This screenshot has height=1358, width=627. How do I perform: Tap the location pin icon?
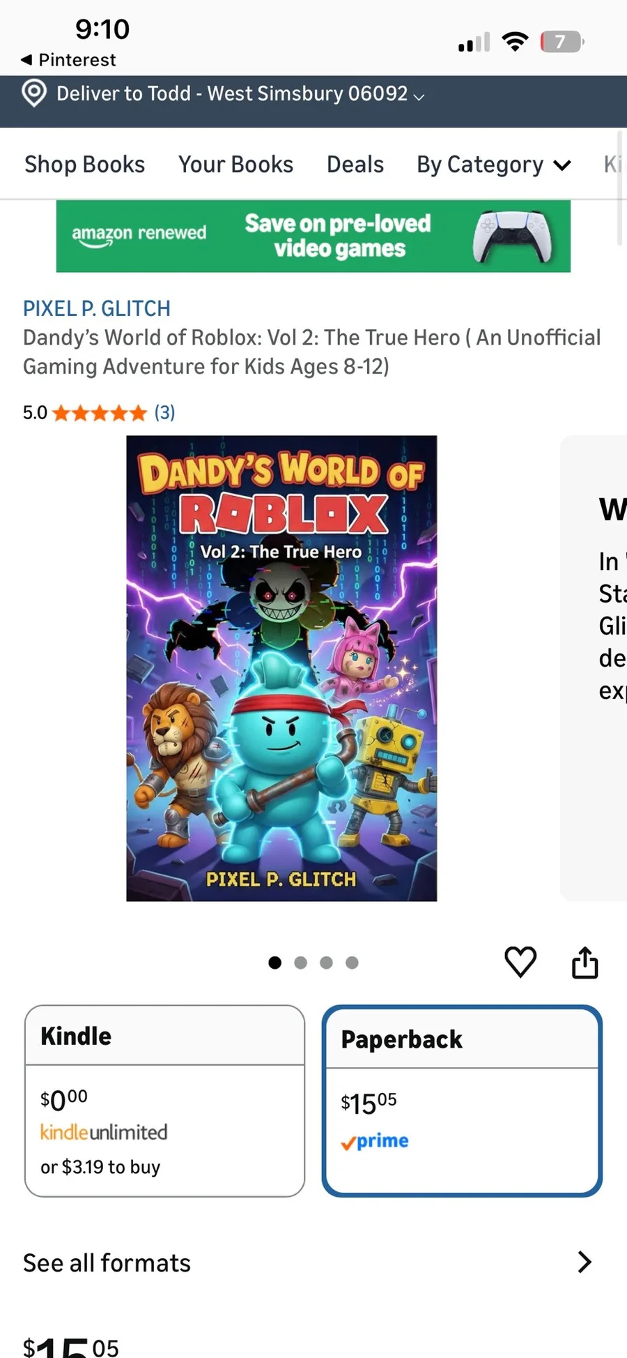(34, 93)
